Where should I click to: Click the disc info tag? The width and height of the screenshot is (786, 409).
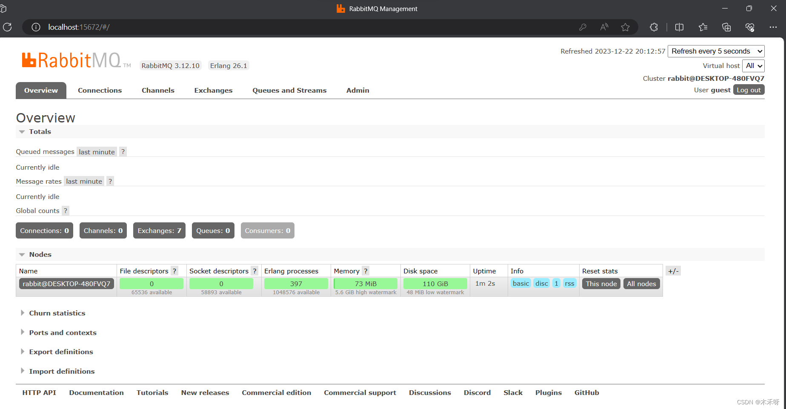[542, 283]
